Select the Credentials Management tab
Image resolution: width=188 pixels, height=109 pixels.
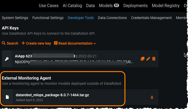coord(151,18)
